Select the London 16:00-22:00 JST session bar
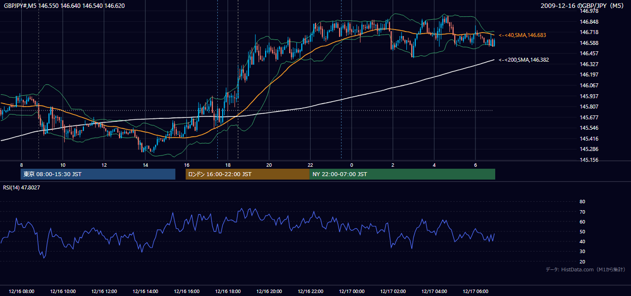631x296 pixels. 247,174
